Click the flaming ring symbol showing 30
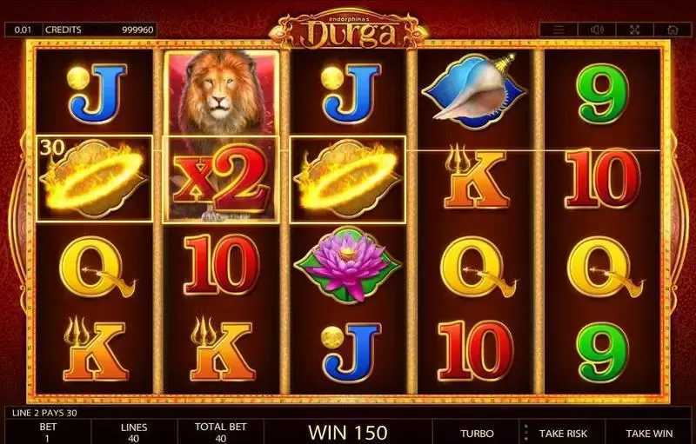Screen dimensions: 696x444 [94, 179]
